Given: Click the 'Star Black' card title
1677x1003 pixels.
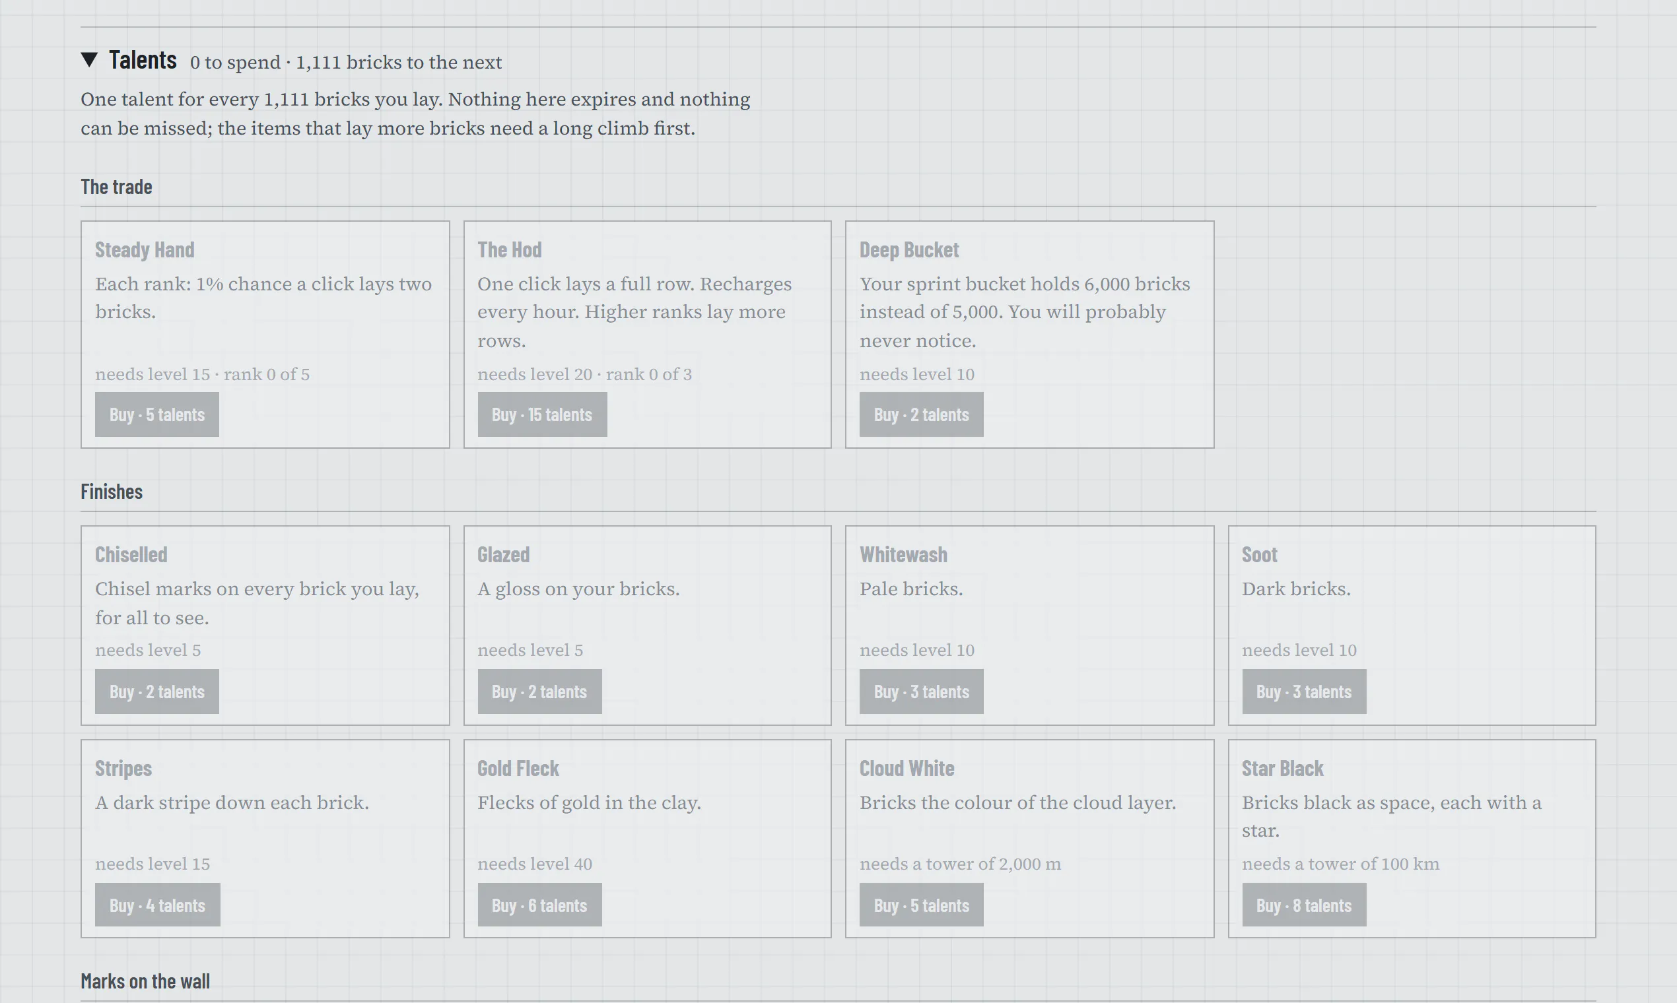Looking at the screenshot, I should click(1282, 769).
